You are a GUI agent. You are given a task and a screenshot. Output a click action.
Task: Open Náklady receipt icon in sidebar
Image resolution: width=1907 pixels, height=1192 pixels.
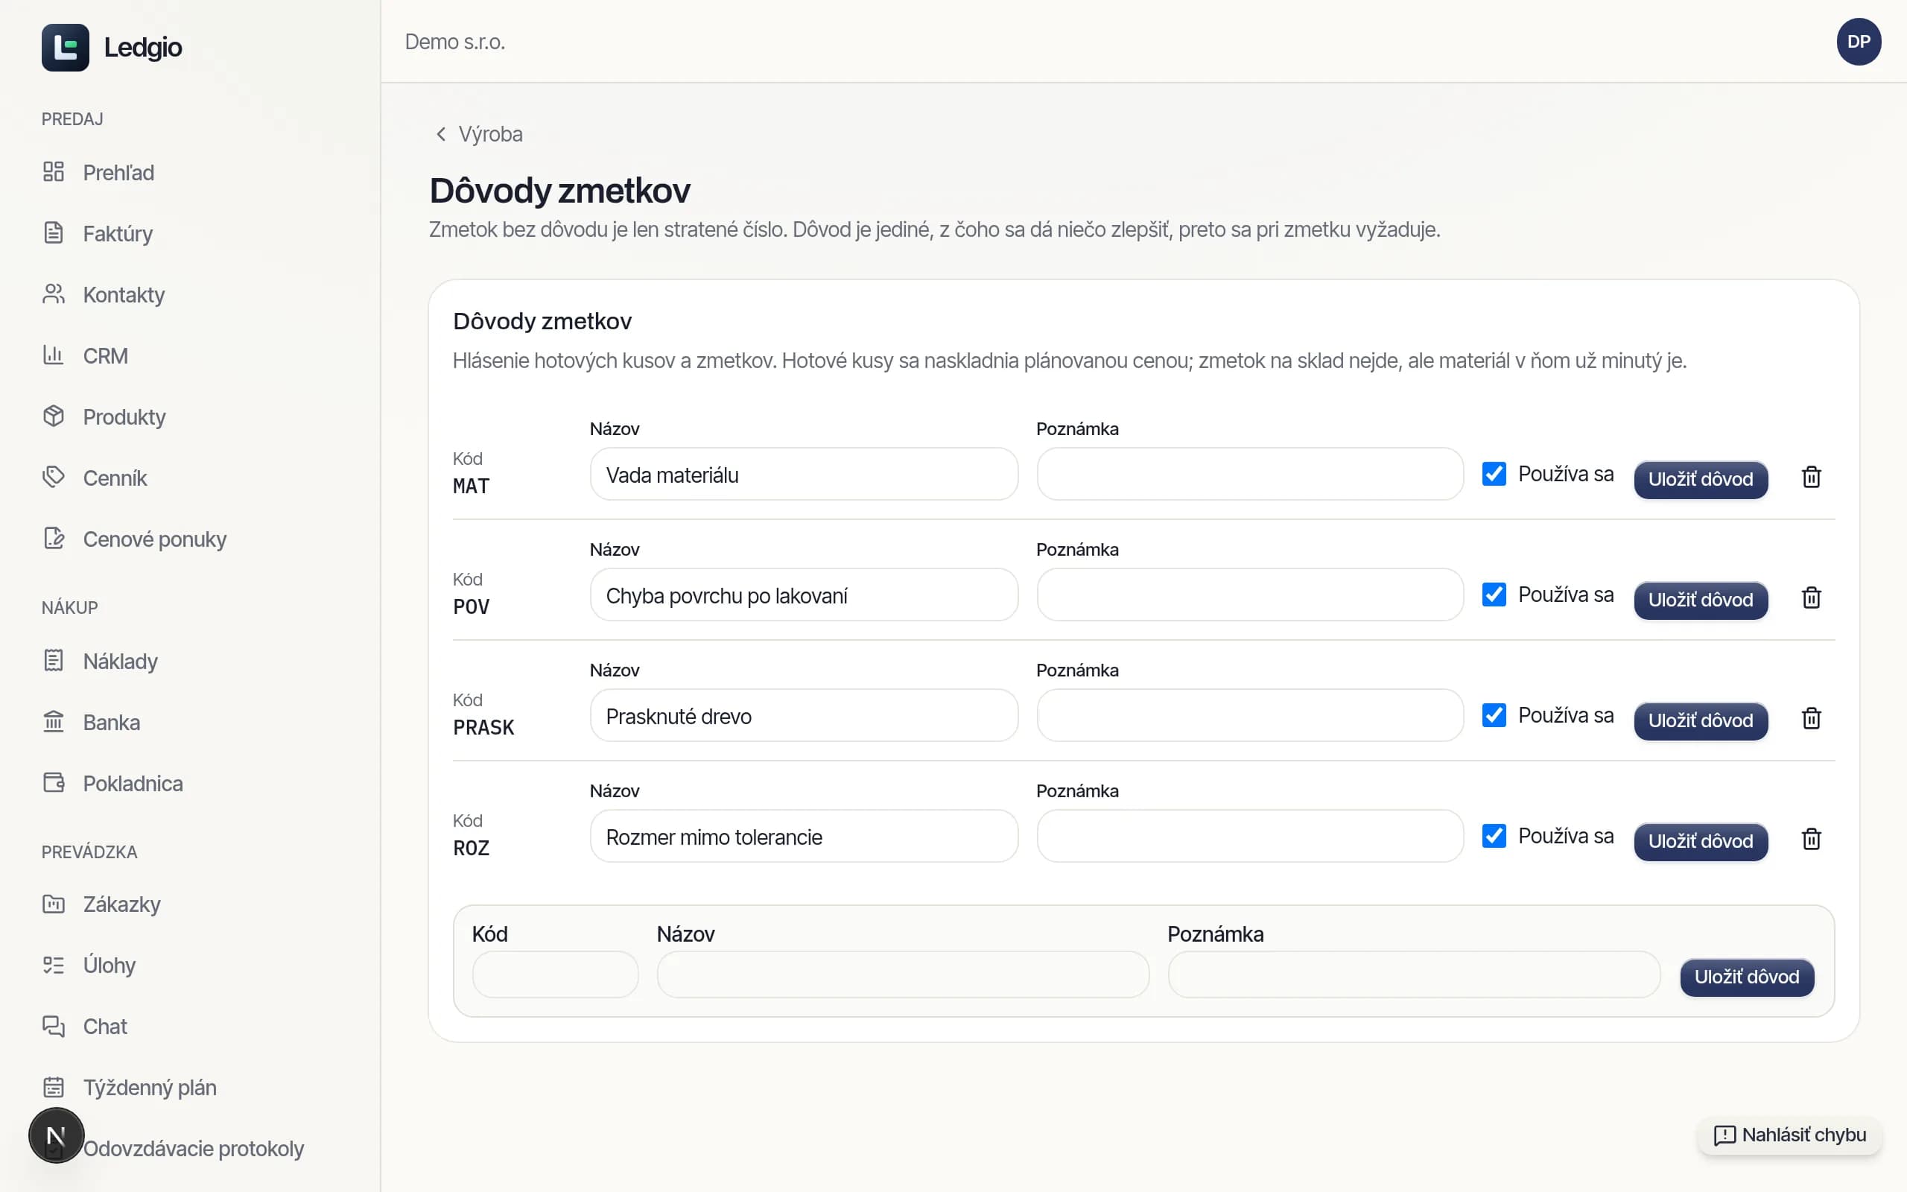click(x=54, y=661)
